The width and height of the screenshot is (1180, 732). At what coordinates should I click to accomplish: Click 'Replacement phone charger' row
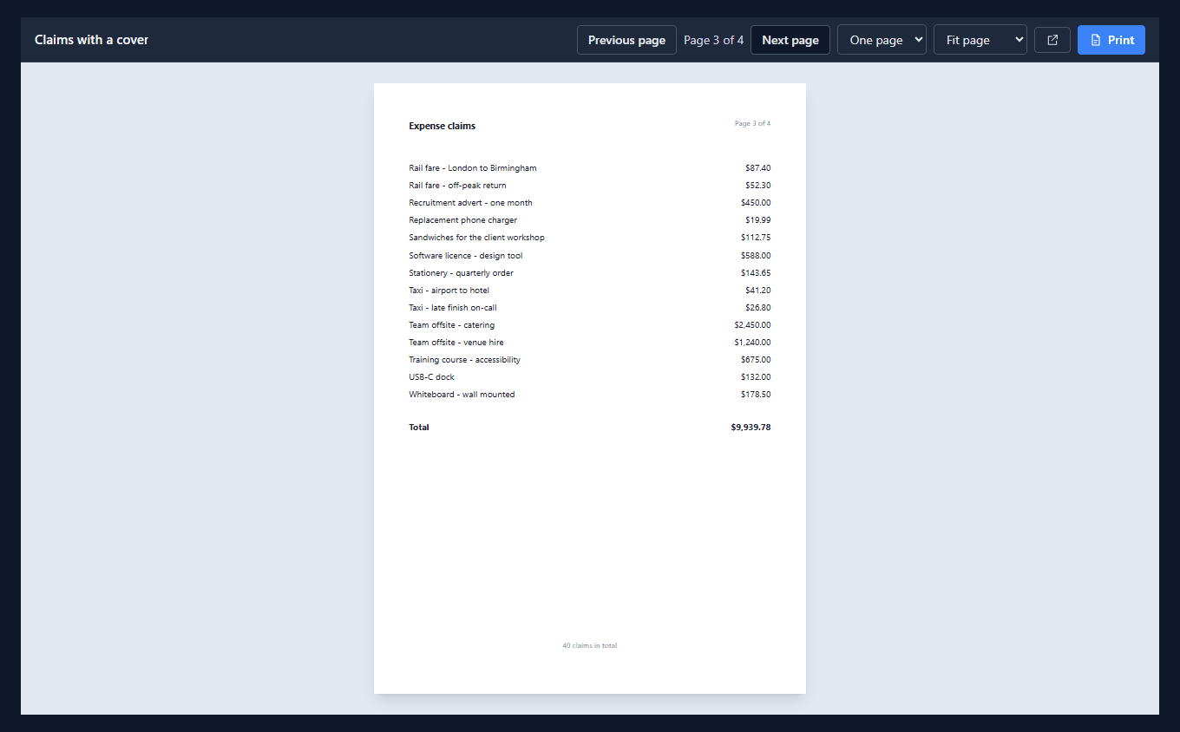[590, 220]
